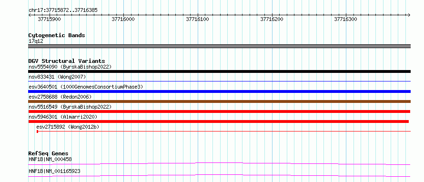The image size is (424, 182).
Task: Click the magenta HNF1B|NM_001165923 intron line
Action: pos(219,175)
